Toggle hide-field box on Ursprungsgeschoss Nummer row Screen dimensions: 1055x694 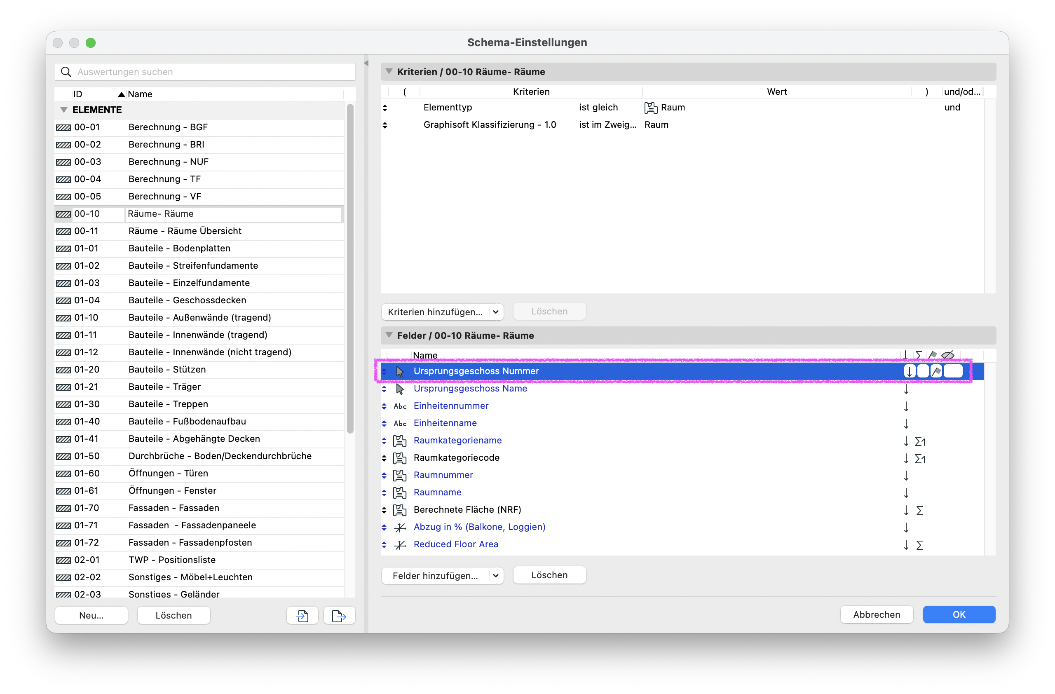pyautogui.click(x=953, y=371)
